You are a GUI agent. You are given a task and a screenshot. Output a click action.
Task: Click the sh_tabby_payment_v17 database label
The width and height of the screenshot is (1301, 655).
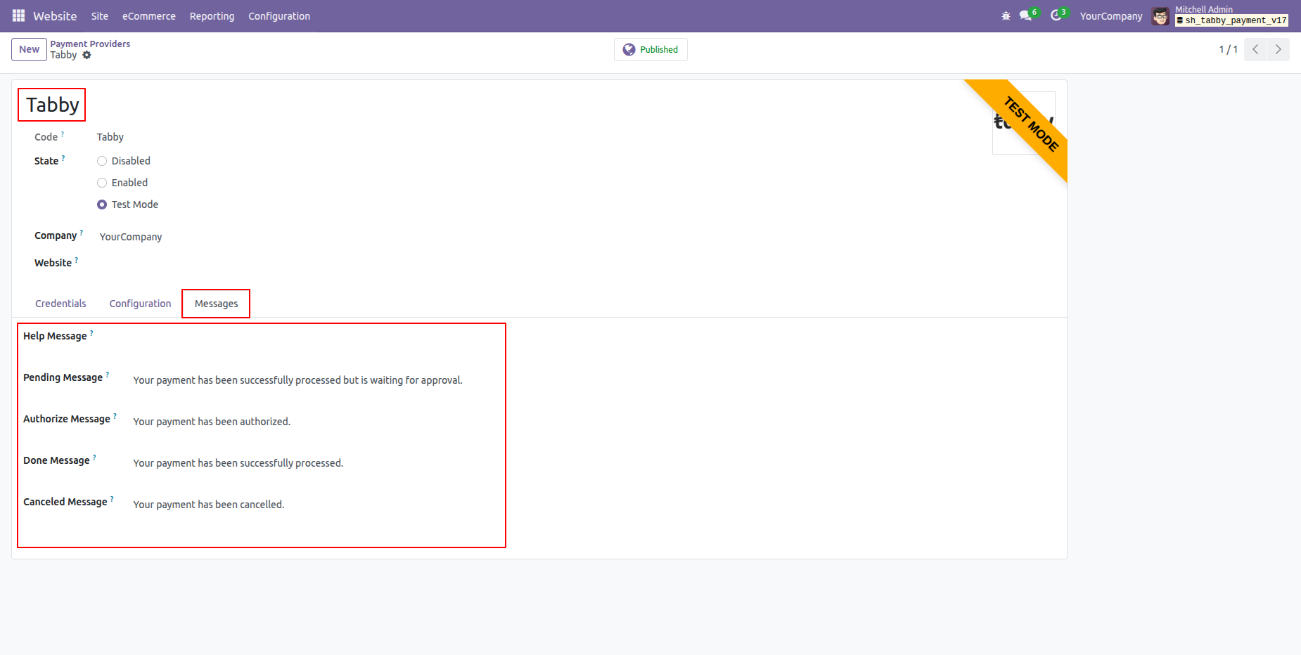[x=1232, y=20]
